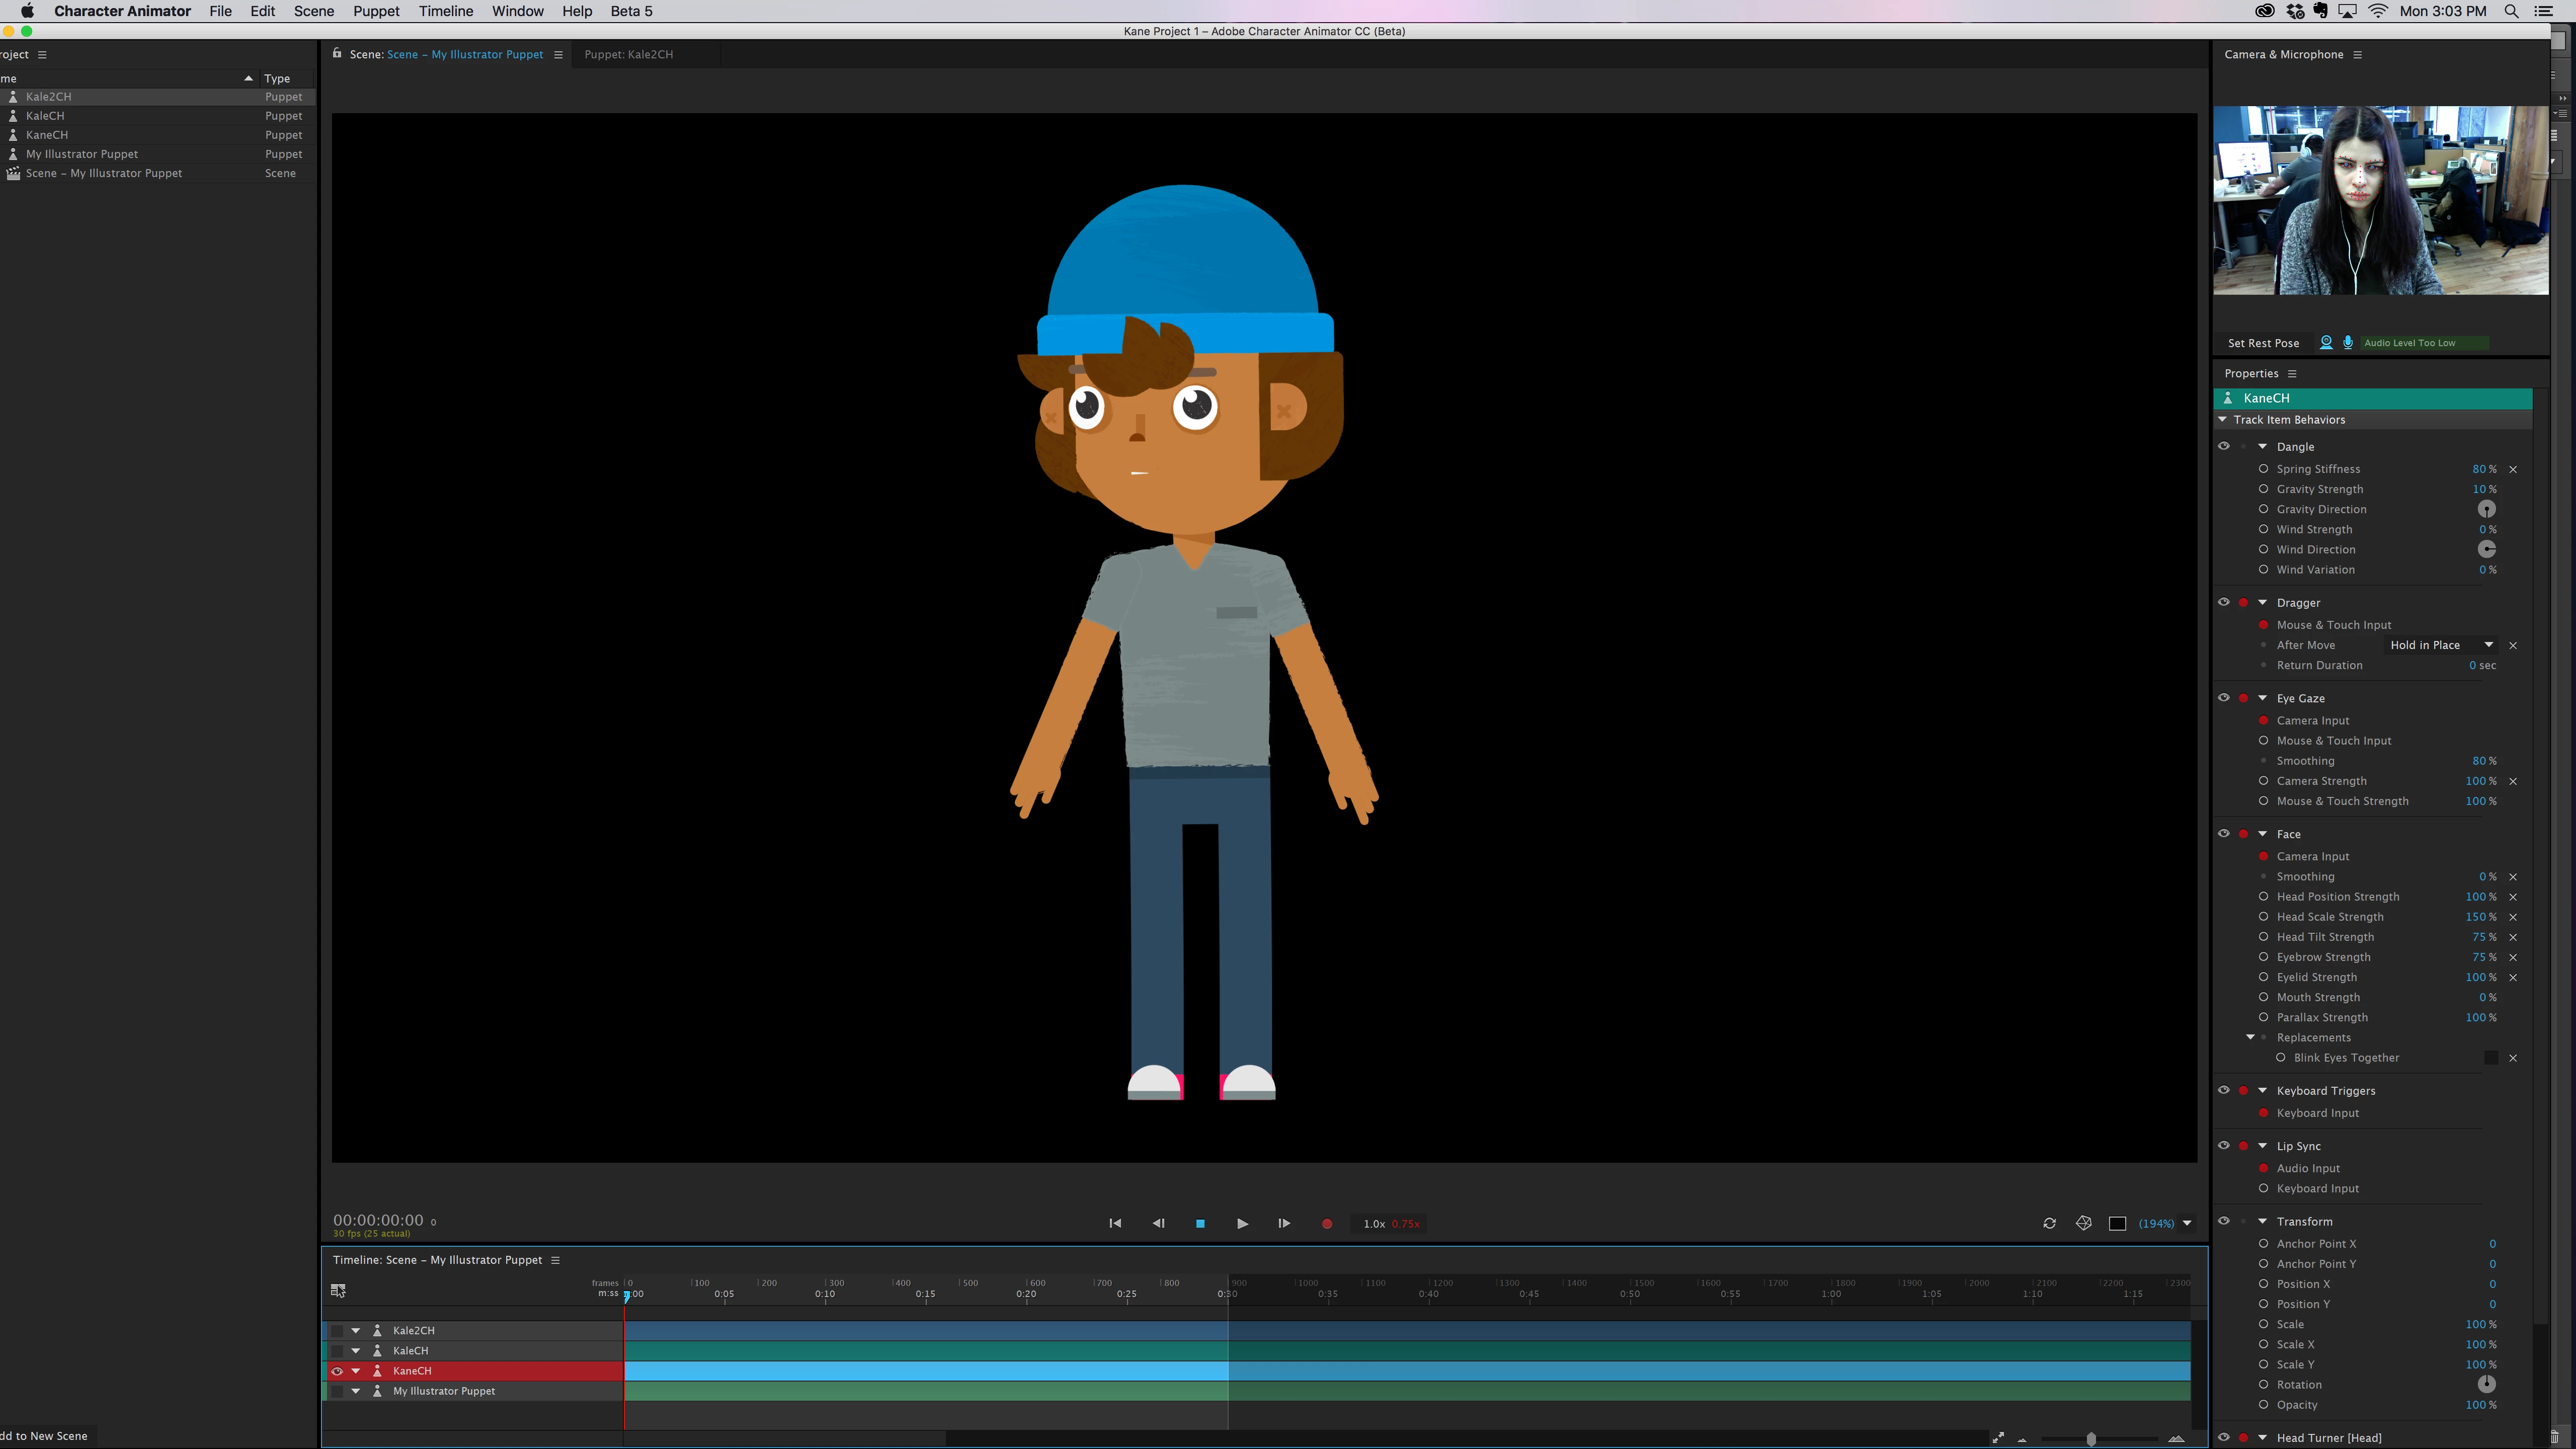Collapse the Eye Gaze behavior section
2576x1449 pixels.
tap(2263, 698)
